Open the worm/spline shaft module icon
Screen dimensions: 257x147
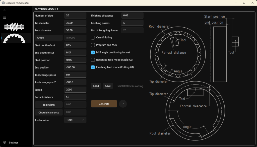point(14,27)
